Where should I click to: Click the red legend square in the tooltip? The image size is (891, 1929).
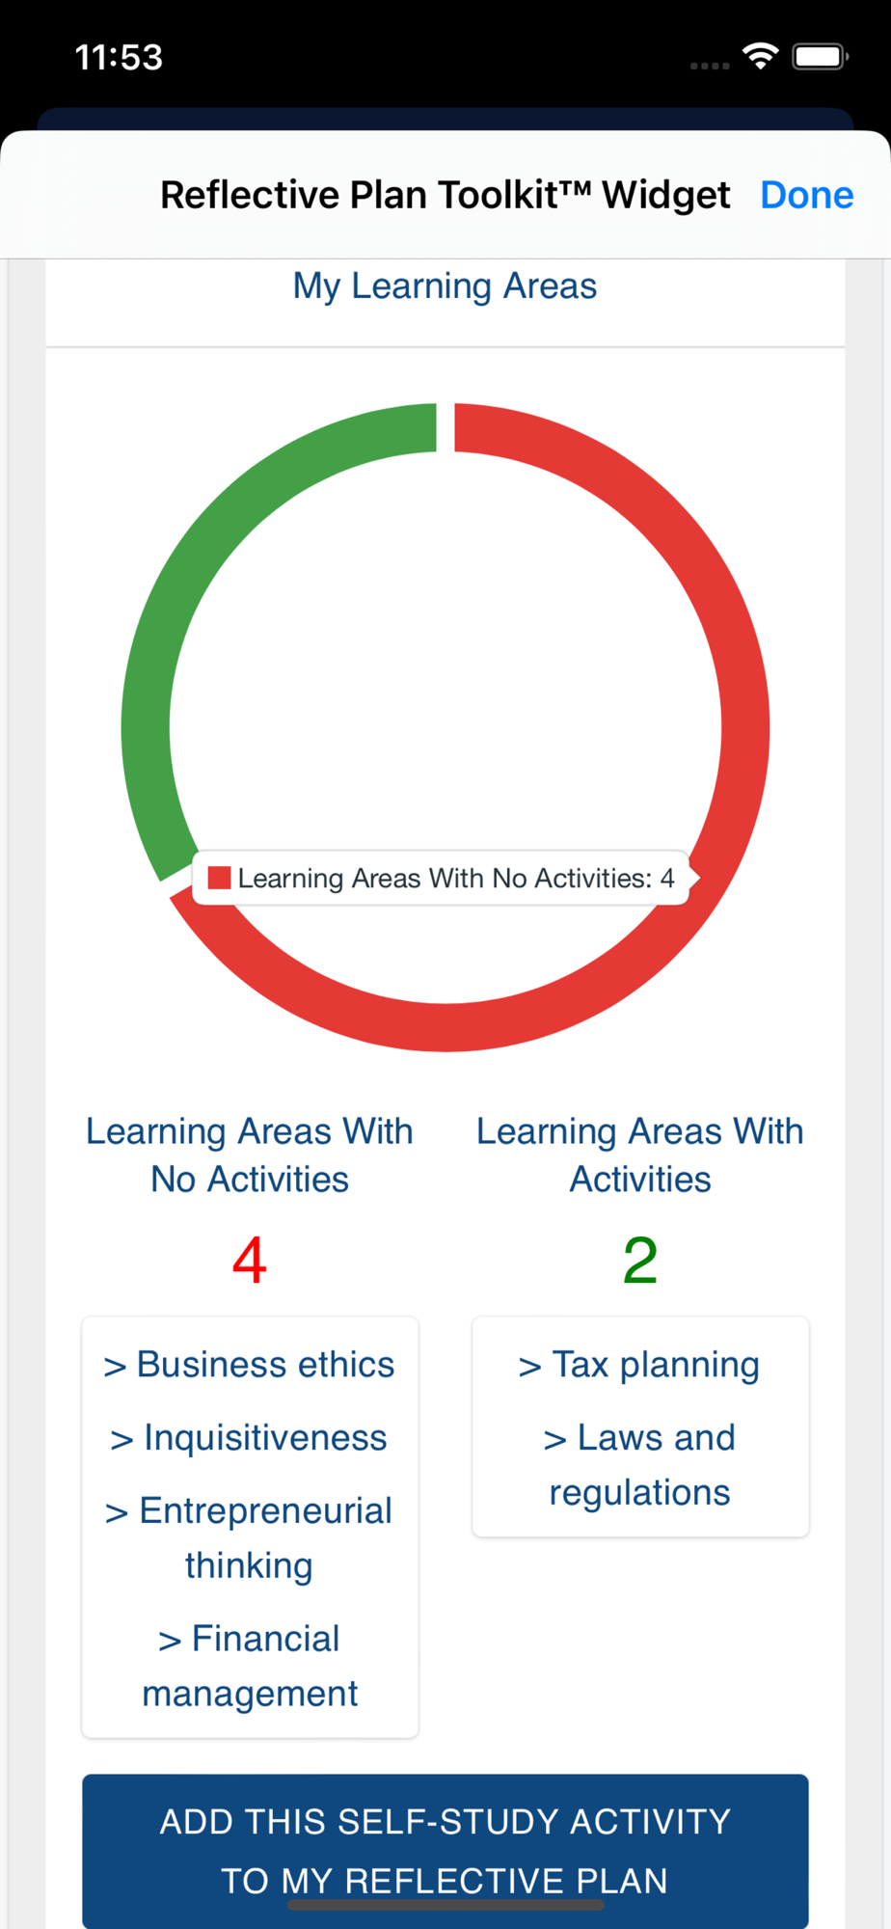[x=220, y=878]
